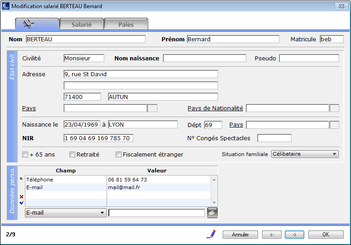Image resolution: width=351 pixels, height=245 pixels.
Task: Click the Civilité field showing Monsieur
Action: (x=84, y=58)
